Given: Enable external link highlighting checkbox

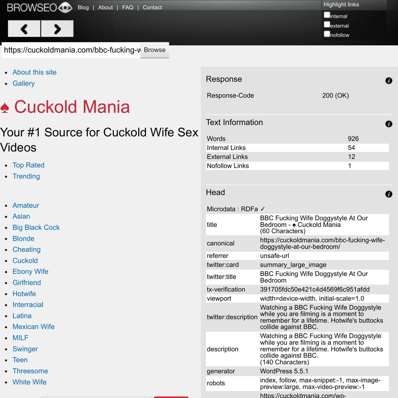Looking at the screenshot, I should point(327,25).
